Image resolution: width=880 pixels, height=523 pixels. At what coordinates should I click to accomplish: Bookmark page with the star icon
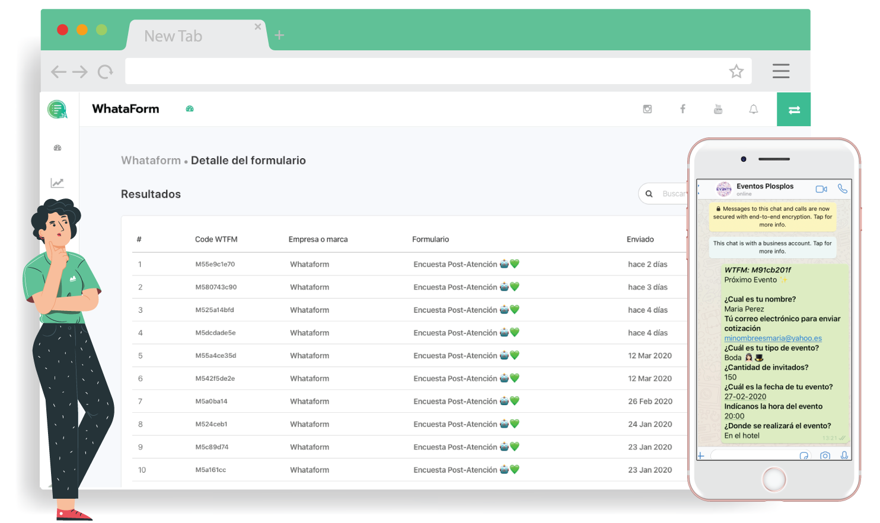coord(736,72)
